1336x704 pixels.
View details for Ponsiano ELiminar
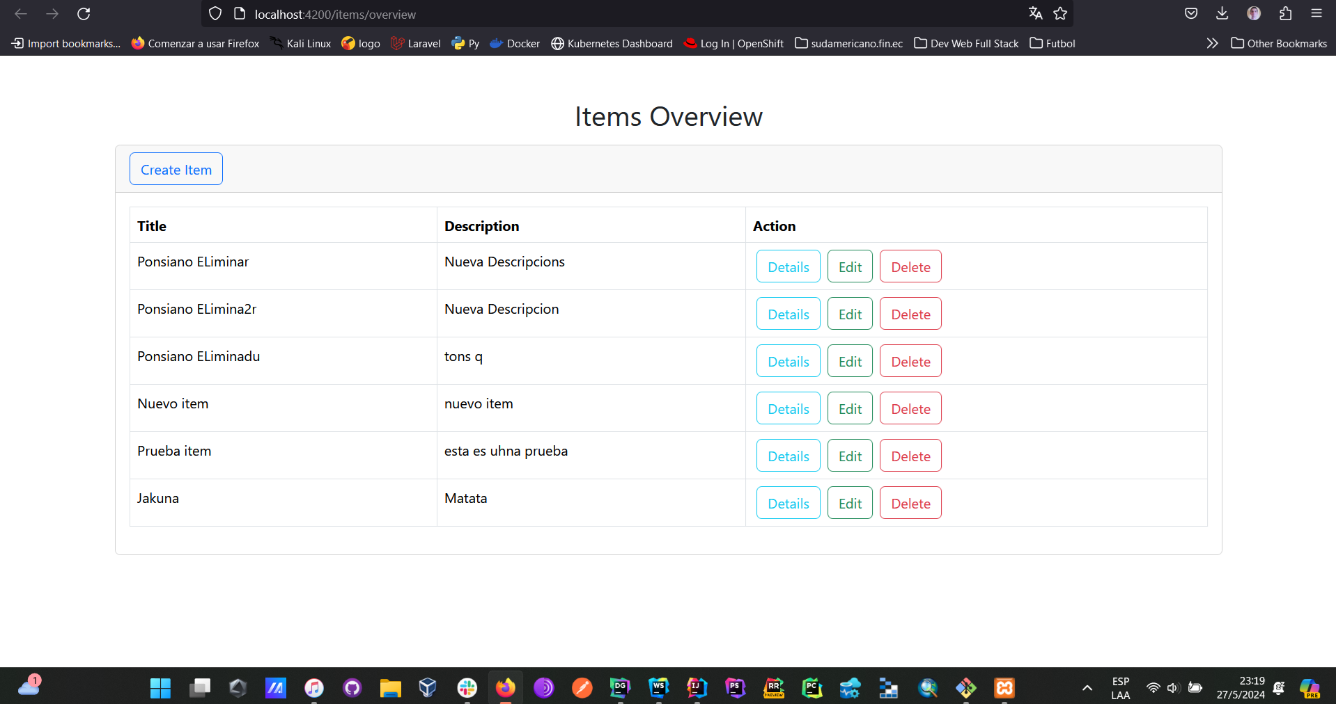(x=788, y=266)
